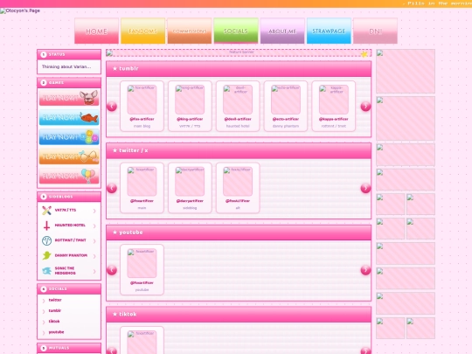Click previous arrow in tumblr carousel

point(112,106)
